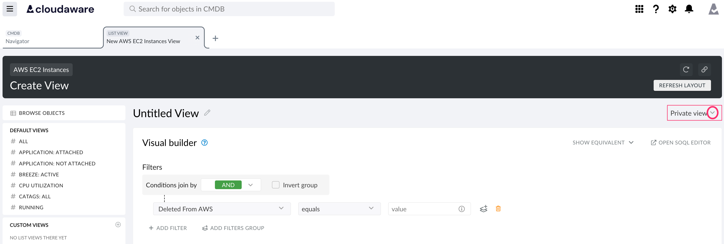Image resolution: width=724 pixels, height=244 pixels.
Task: Open the hamburger main menu
Action: pos(10,9)
